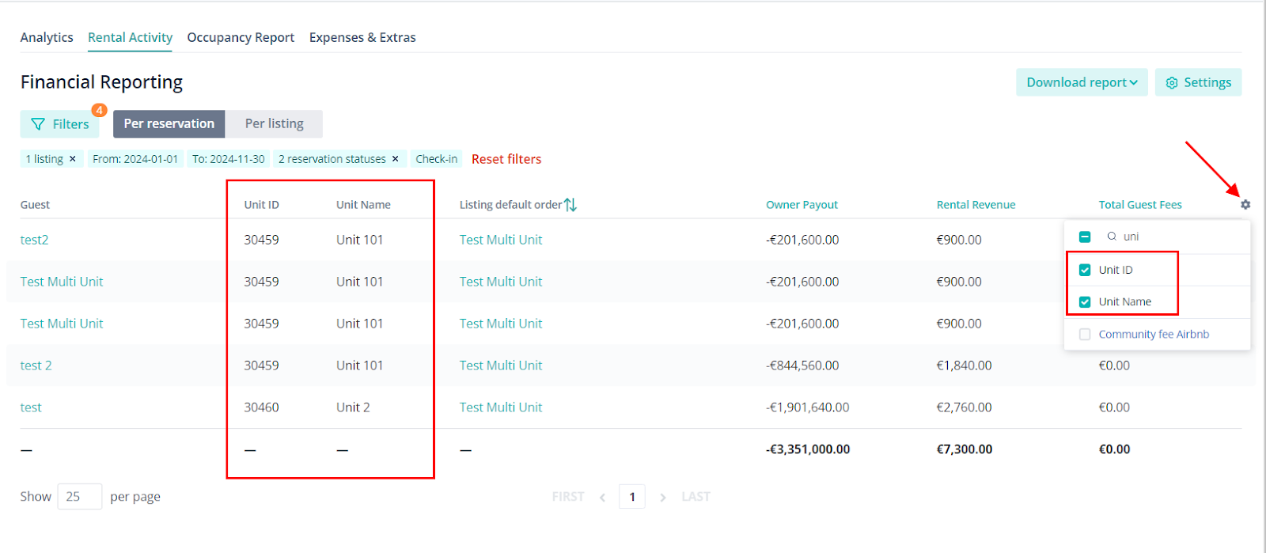Viewport: 1266px width, 553px height.
Task: Click Unit ID value 30460
Action: pos(261,407)
